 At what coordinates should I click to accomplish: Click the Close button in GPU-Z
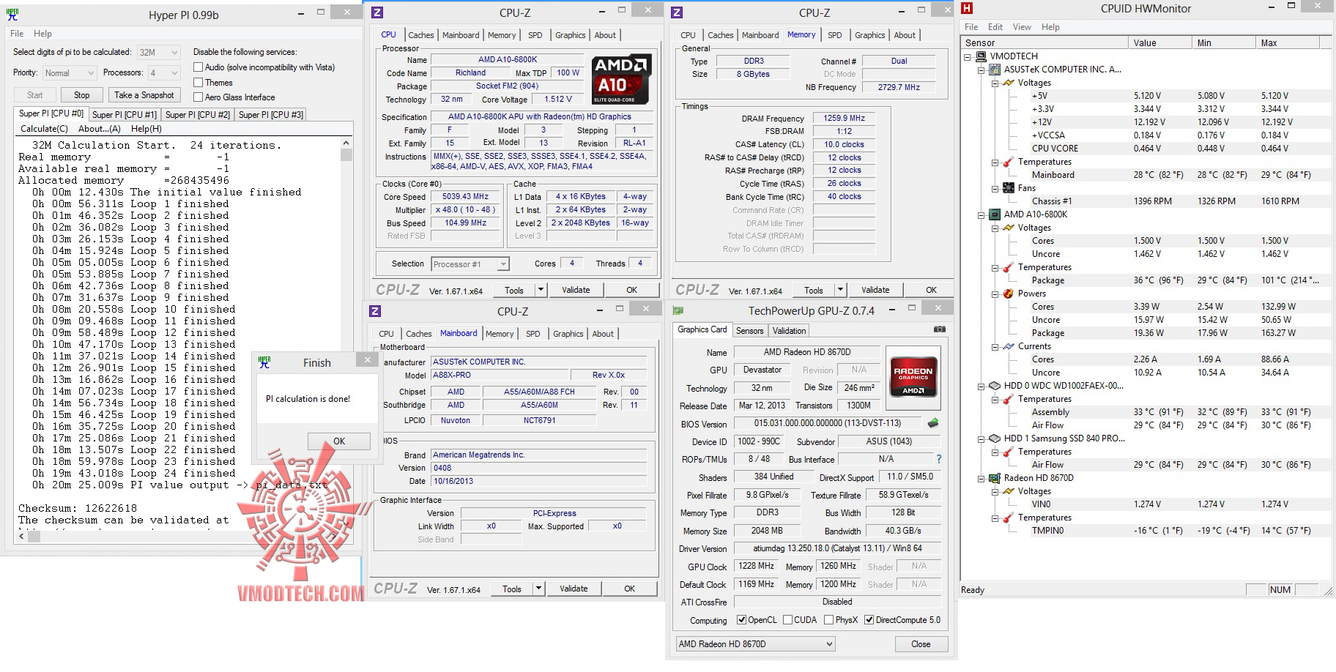tap(921, 644)
